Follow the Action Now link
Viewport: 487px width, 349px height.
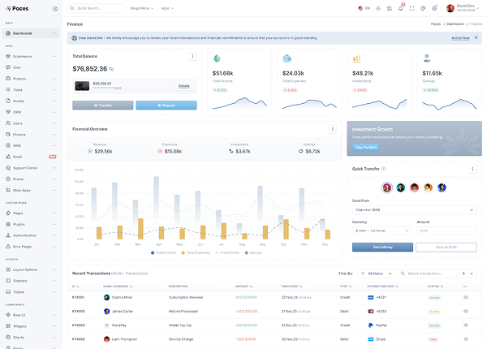coord(460,37)
